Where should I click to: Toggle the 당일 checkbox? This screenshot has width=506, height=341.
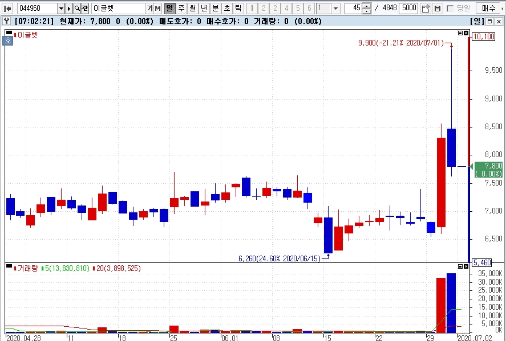point(450,9)
